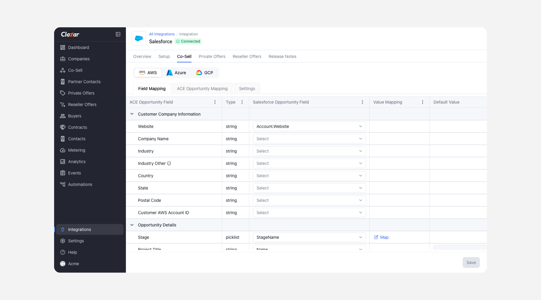Open the Release Notes tab
The width and height of the screenshot is (541, 300).
pos(283,56)
